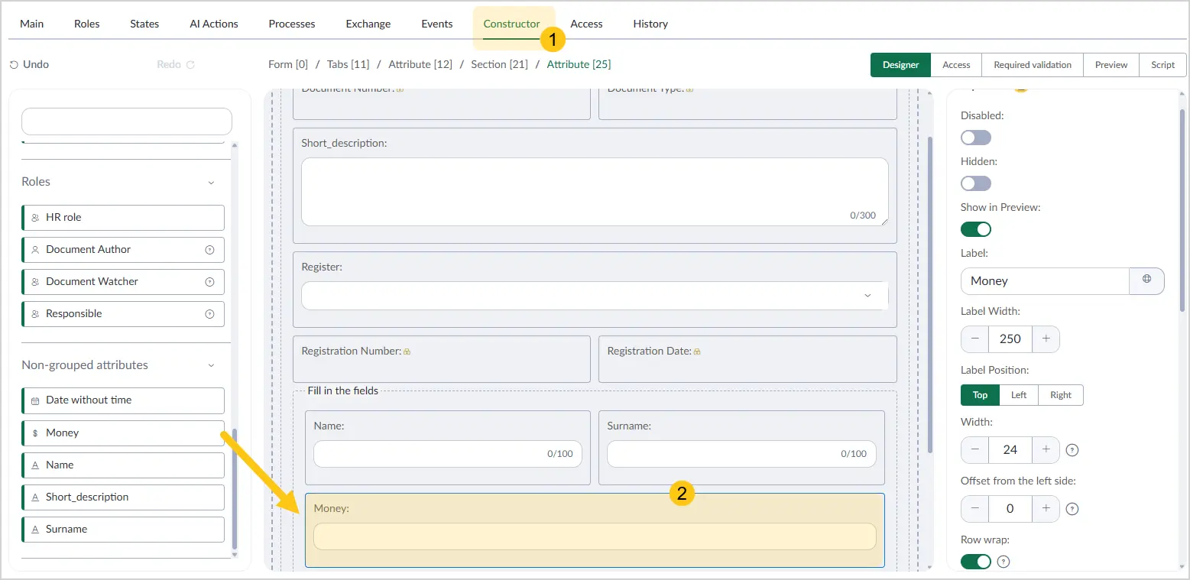Screen dimensions: 1190x580
Task: Select the HR role item
Action: pos(123,217)
